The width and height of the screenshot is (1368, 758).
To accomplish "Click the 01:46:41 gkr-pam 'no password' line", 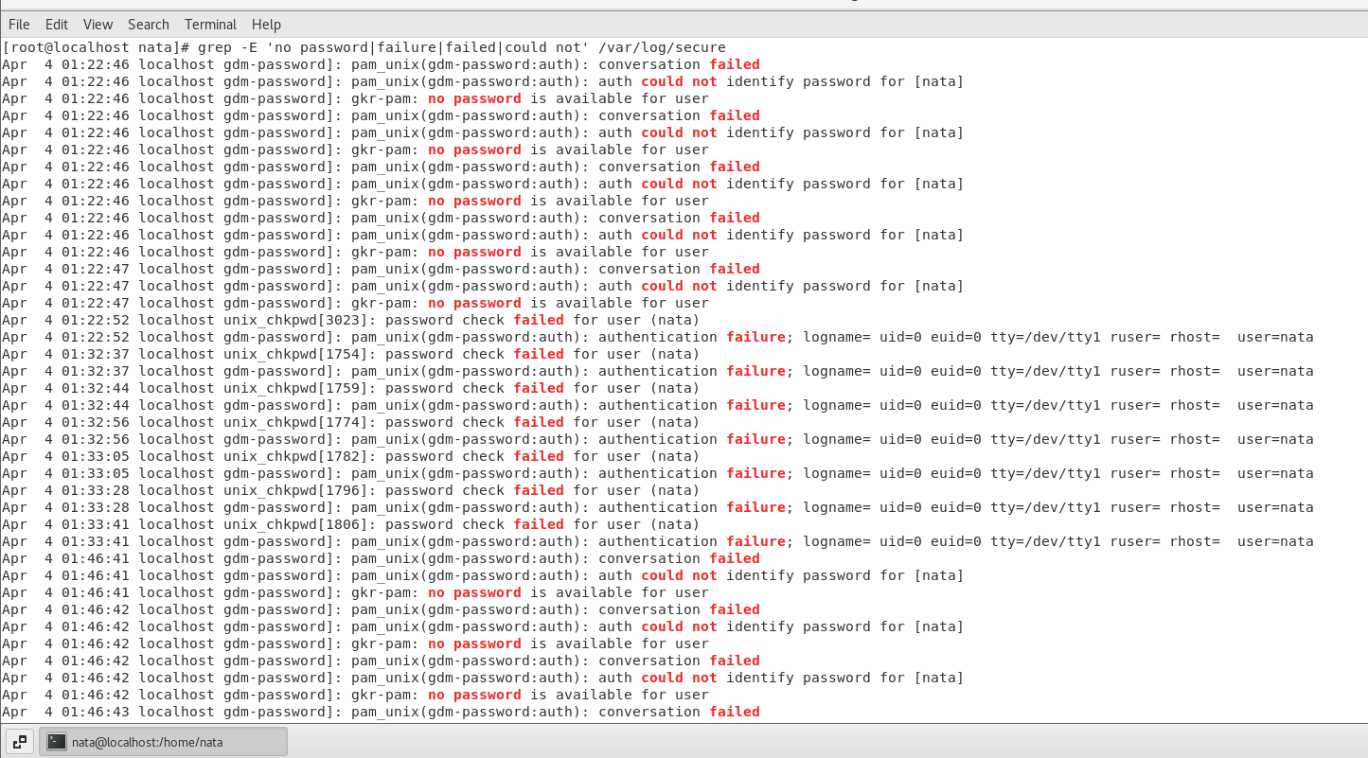I will [x=355, y=592].
